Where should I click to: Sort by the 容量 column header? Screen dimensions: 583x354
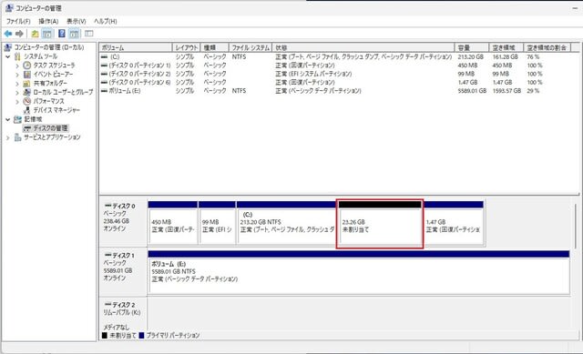(472, 47)
